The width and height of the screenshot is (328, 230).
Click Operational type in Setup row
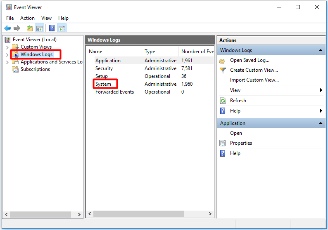coord(157,76)
